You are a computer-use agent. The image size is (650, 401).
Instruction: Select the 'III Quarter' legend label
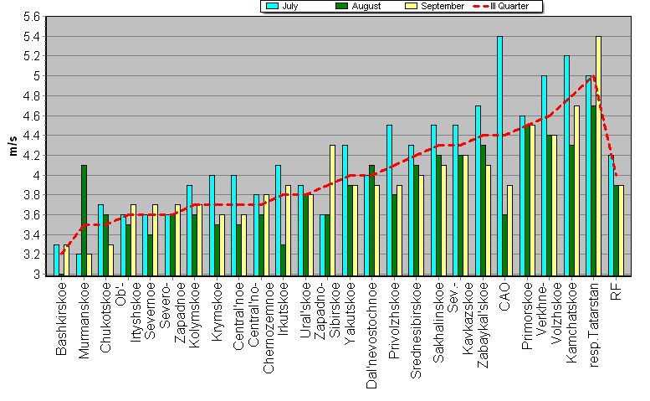tap(509, 6)
